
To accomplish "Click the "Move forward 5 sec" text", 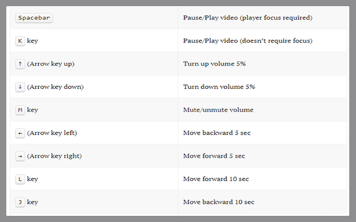I will click(214, 156).
